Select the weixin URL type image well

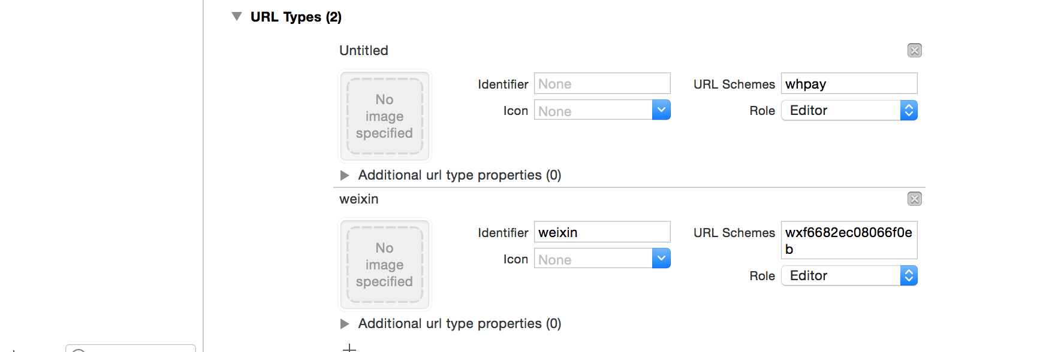click(x=385, y=265)
